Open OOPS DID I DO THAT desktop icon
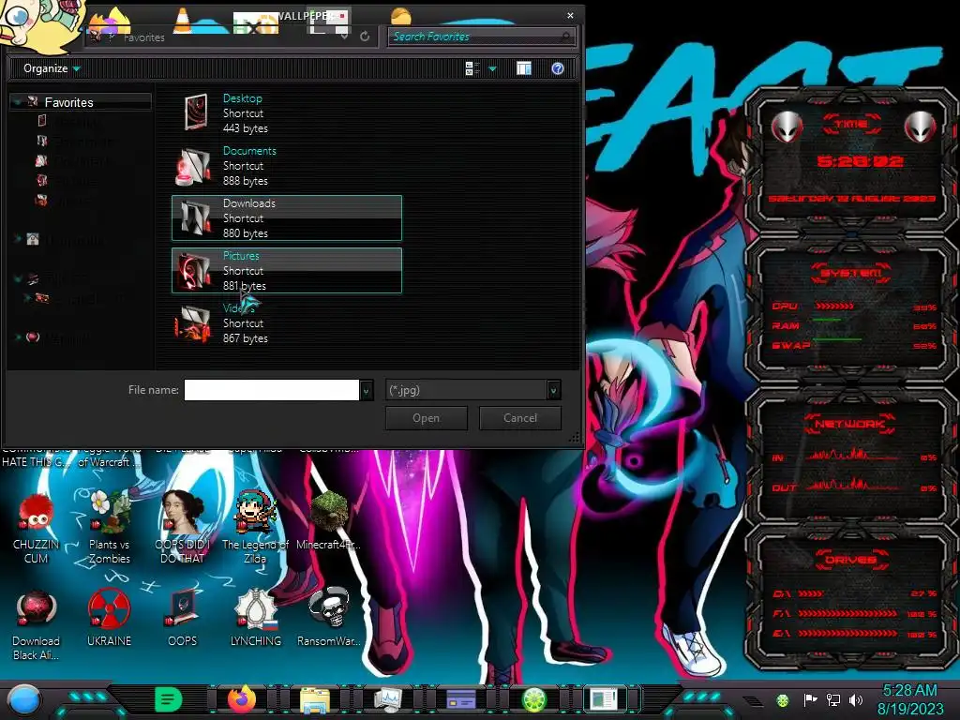Image resolution: width=960 pixels, height=720 pixels. (183, 528)
